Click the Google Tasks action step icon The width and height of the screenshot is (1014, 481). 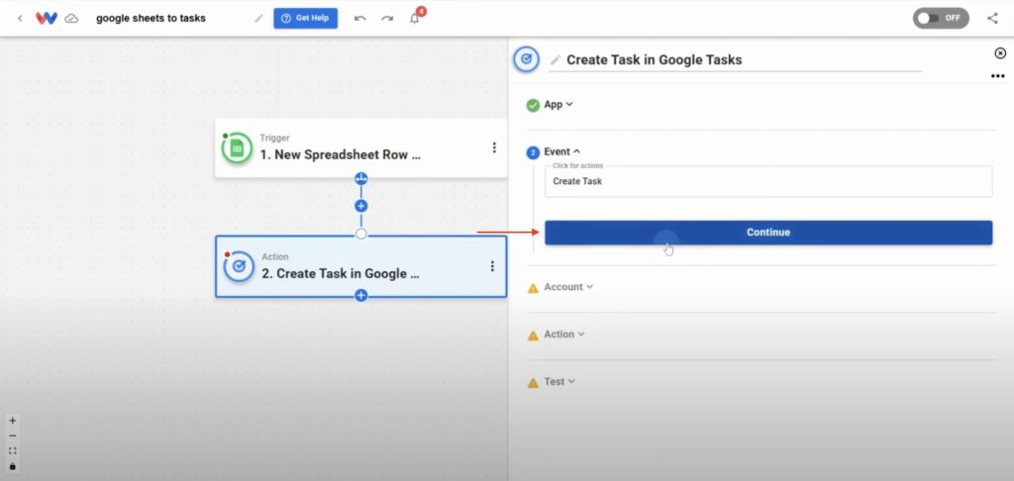point(239,266)
